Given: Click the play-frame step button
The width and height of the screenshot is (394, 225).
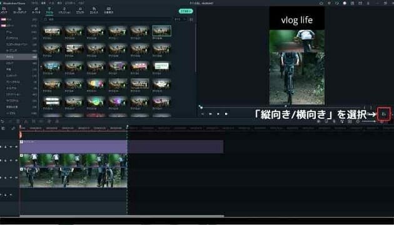Looking at the screenshot, I should coord(210,114).
